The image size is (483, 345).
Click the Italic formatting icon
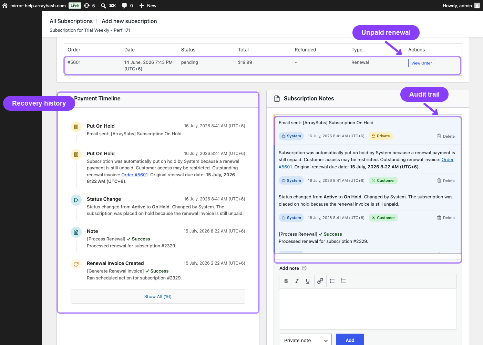(x=297, y=281)
